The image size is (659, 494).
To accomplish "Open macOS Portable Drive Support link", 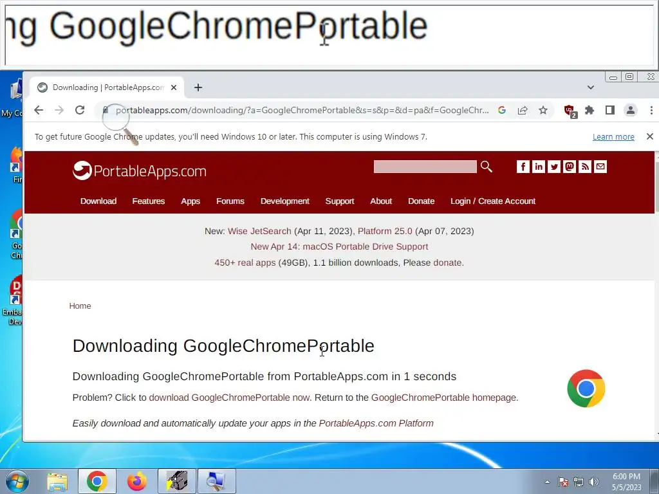I will point(339,246).
